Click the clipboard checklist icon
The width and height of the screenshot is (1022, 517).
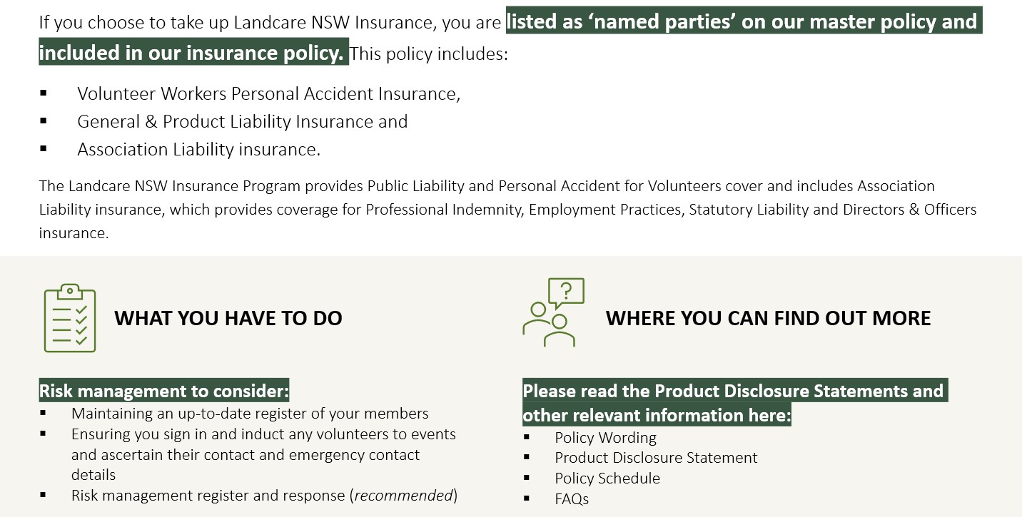[x=70, y=318]
